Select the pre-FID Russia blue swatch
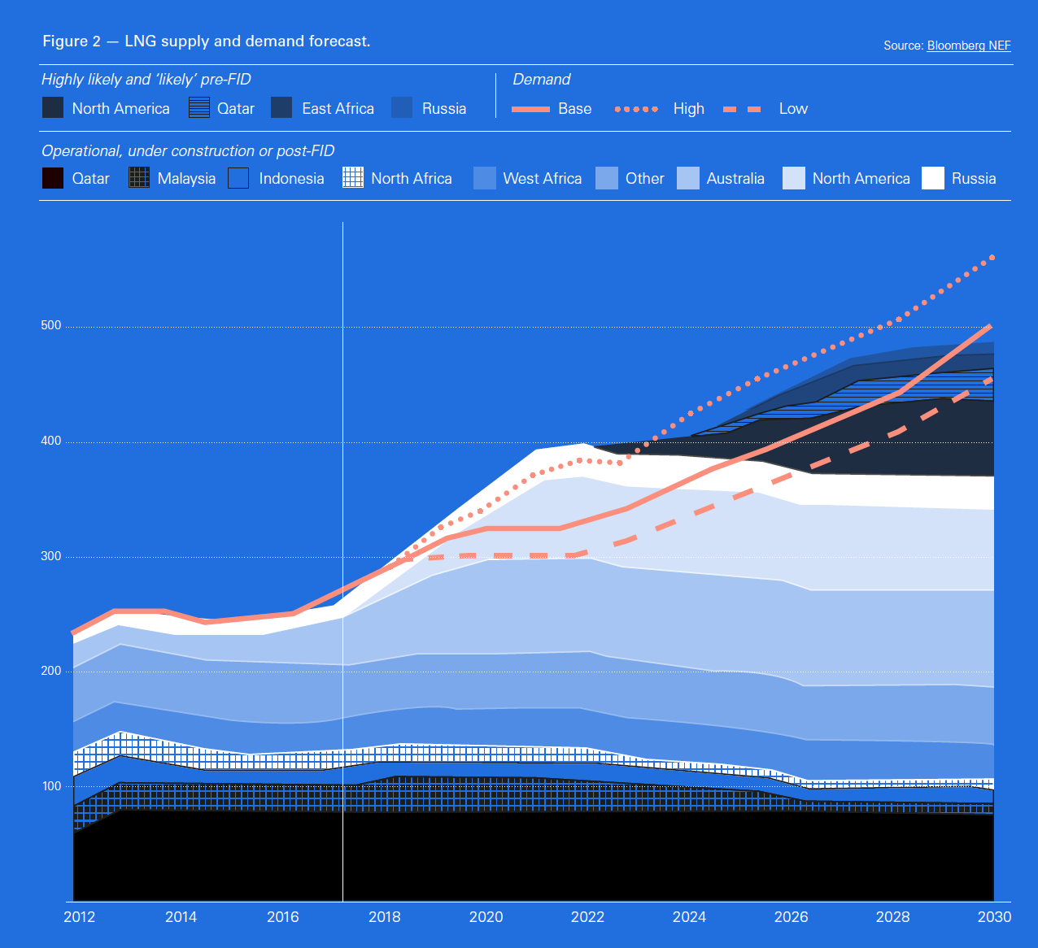The width and height of the screenshot is (1038, 948). 402,108
